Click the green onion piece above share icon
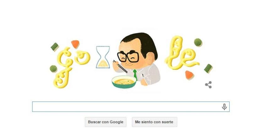267x135 pixels. coord(209,69)
